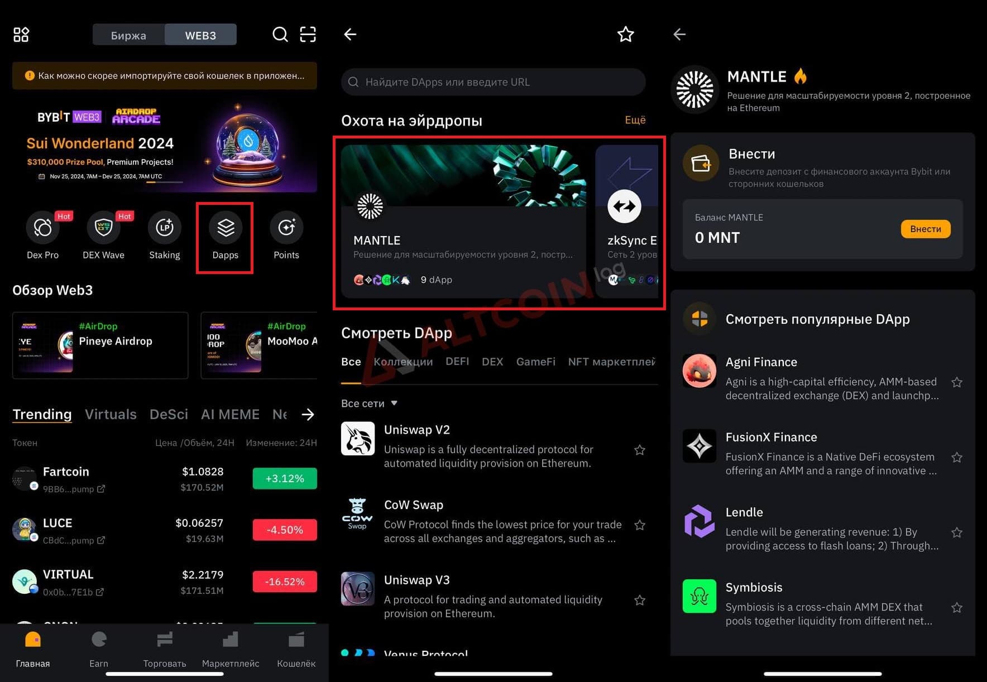Open the MooMoo airdrop card

(259, 345)
